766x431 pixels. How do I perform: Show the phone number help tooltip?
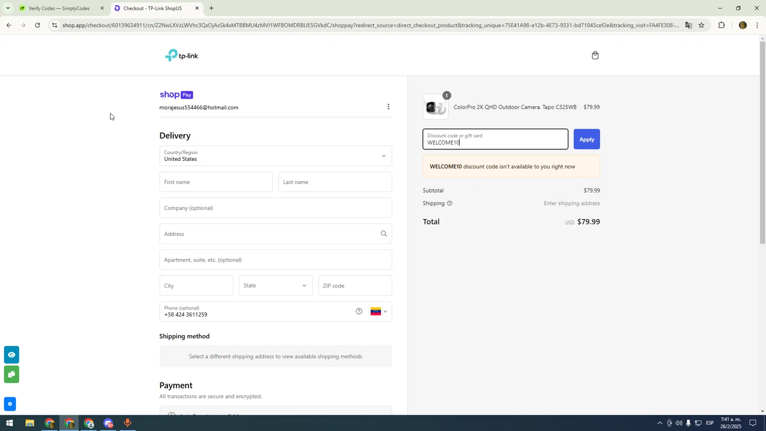click(359, 312)
